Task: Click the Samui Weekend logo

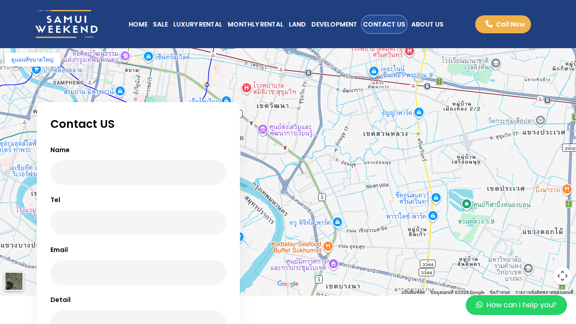Action: point(67,24)
